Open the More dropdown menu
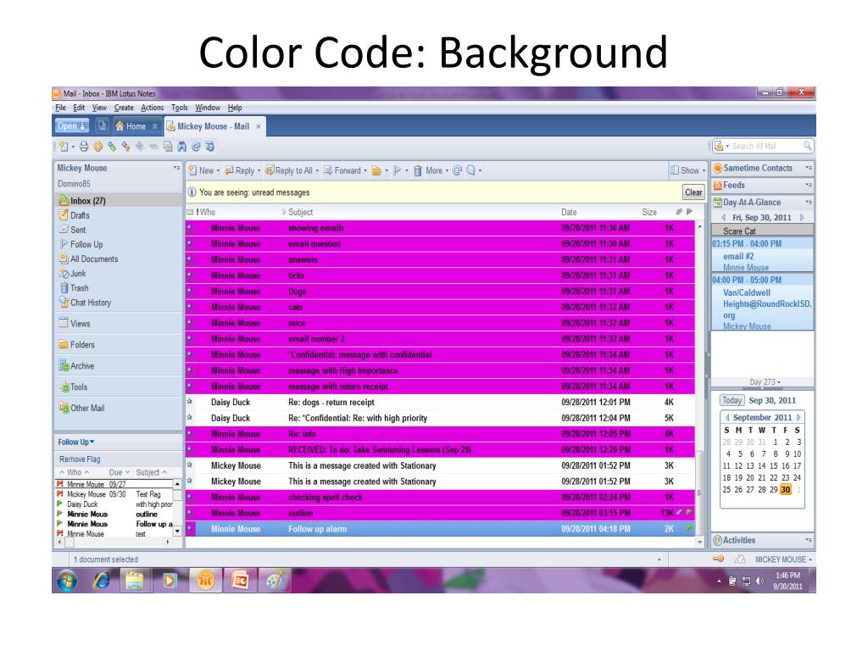 tap(437, 171)
